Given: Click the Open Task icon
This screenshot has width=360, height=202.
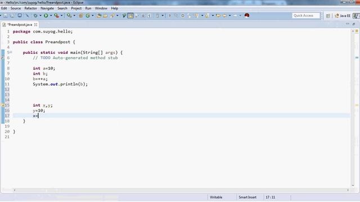Looking at the screenshot, I should tap(105, 16).
